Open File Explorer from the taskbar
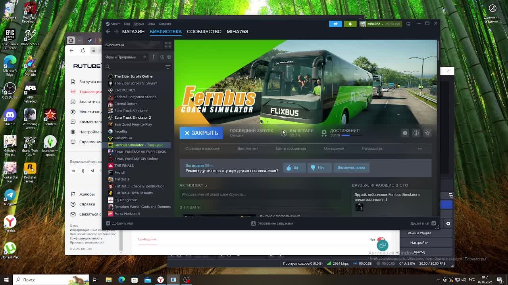Viewport: 508px width, 285px height. 108,280
